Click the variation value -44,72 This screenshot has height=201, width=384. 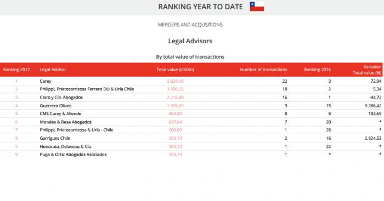coord(375,97)
